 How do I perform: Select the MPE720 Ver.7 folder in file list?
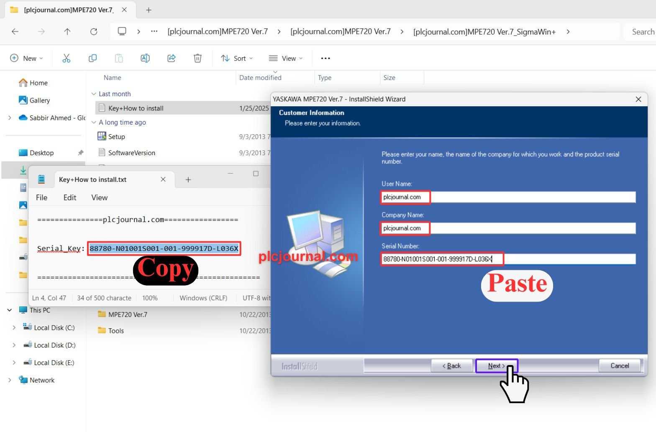(123, 314)
